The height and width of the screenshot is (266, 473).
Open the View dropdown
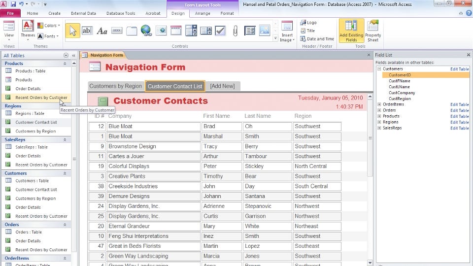coord(9,32)
